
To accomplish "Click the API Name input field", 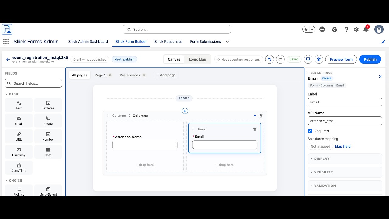I will point(345,121).
